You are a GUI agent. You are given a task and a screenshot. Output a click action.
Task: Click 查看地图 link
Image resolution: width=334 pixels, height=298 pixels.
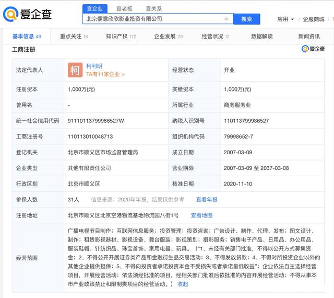pos(201,215)
